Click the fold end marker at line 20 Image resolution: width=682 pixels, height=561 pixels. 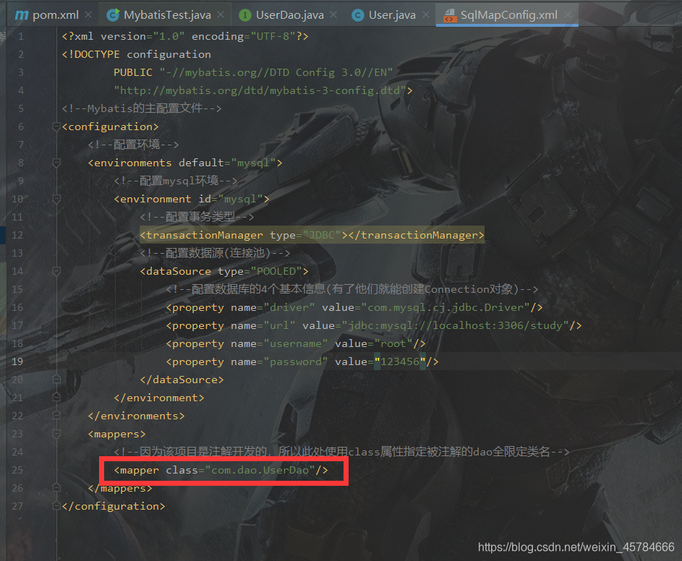[x=56, y=380]
